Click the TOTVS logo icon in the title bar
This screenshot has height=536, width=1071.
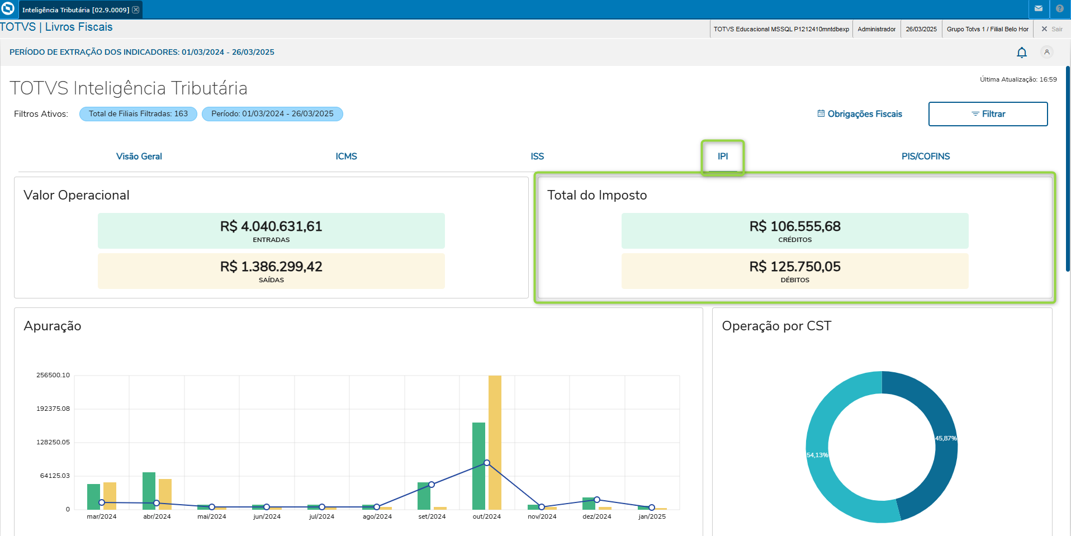coord(8,9)
